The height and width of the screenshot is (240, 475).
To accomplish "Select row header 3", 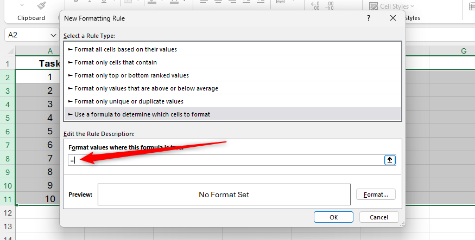I will click(x=8, y=90).
